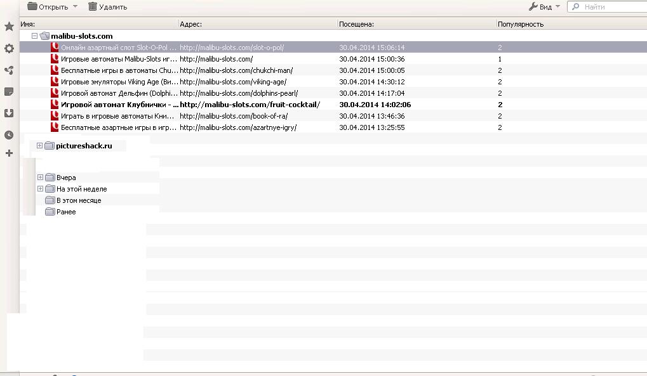Viewport: 647px width, 376px height.
Task: Open the bookmarks star panel in sidebar
Action: [9, 27]
